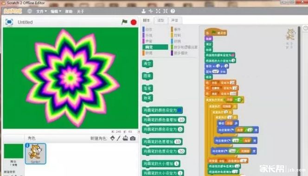This screenshot has height=176, width=308.
Task: Select the 更多模块 (More Blocks) category
Action: coord(179,53)
